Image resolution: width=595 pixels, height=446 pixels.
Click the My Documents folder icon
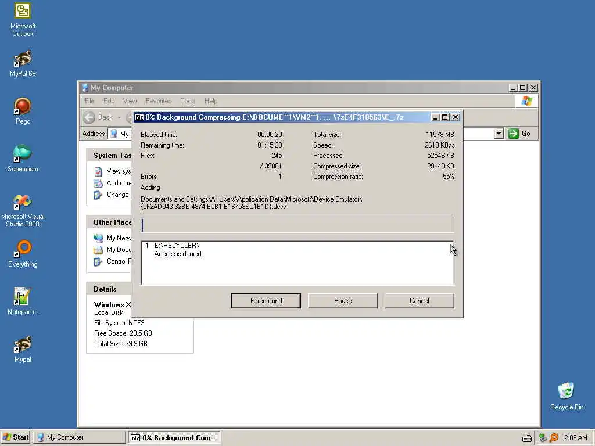tap(98, 250)
